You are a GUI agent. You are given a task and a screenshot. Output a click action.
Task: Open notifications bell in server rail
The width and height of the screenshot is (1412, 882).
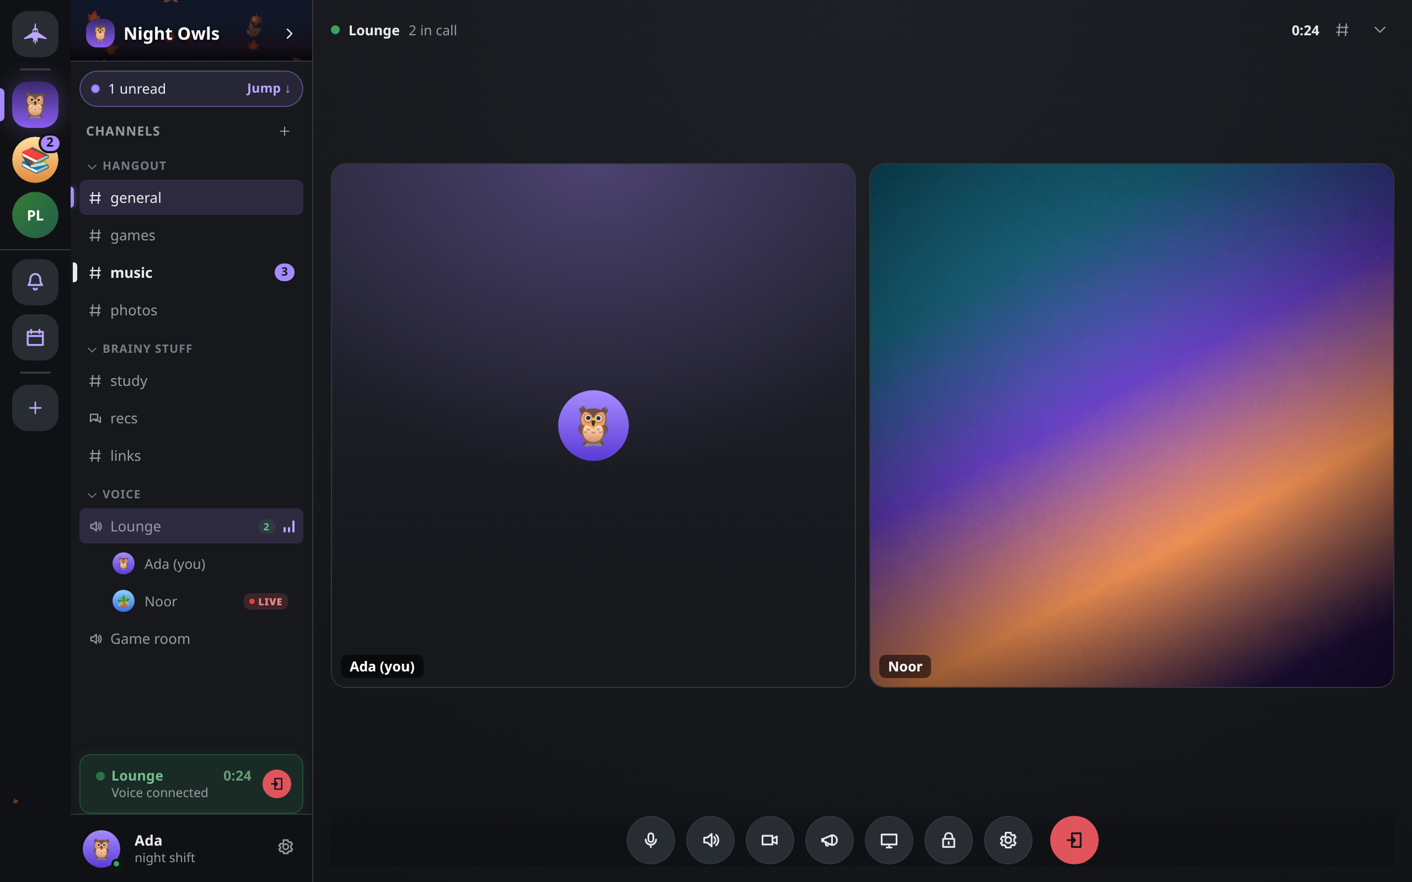click(x=35, y=282)
